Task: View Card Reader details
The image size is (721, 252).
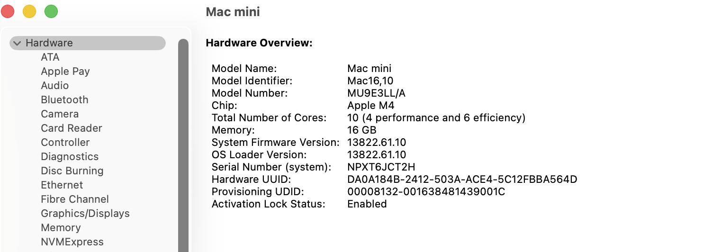Action: click(72, 128)
